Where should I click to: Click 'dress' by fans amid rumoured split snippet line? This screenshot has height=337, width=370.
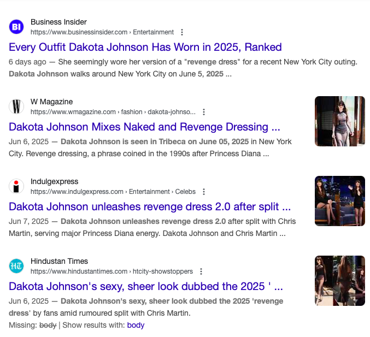(99, 313)
